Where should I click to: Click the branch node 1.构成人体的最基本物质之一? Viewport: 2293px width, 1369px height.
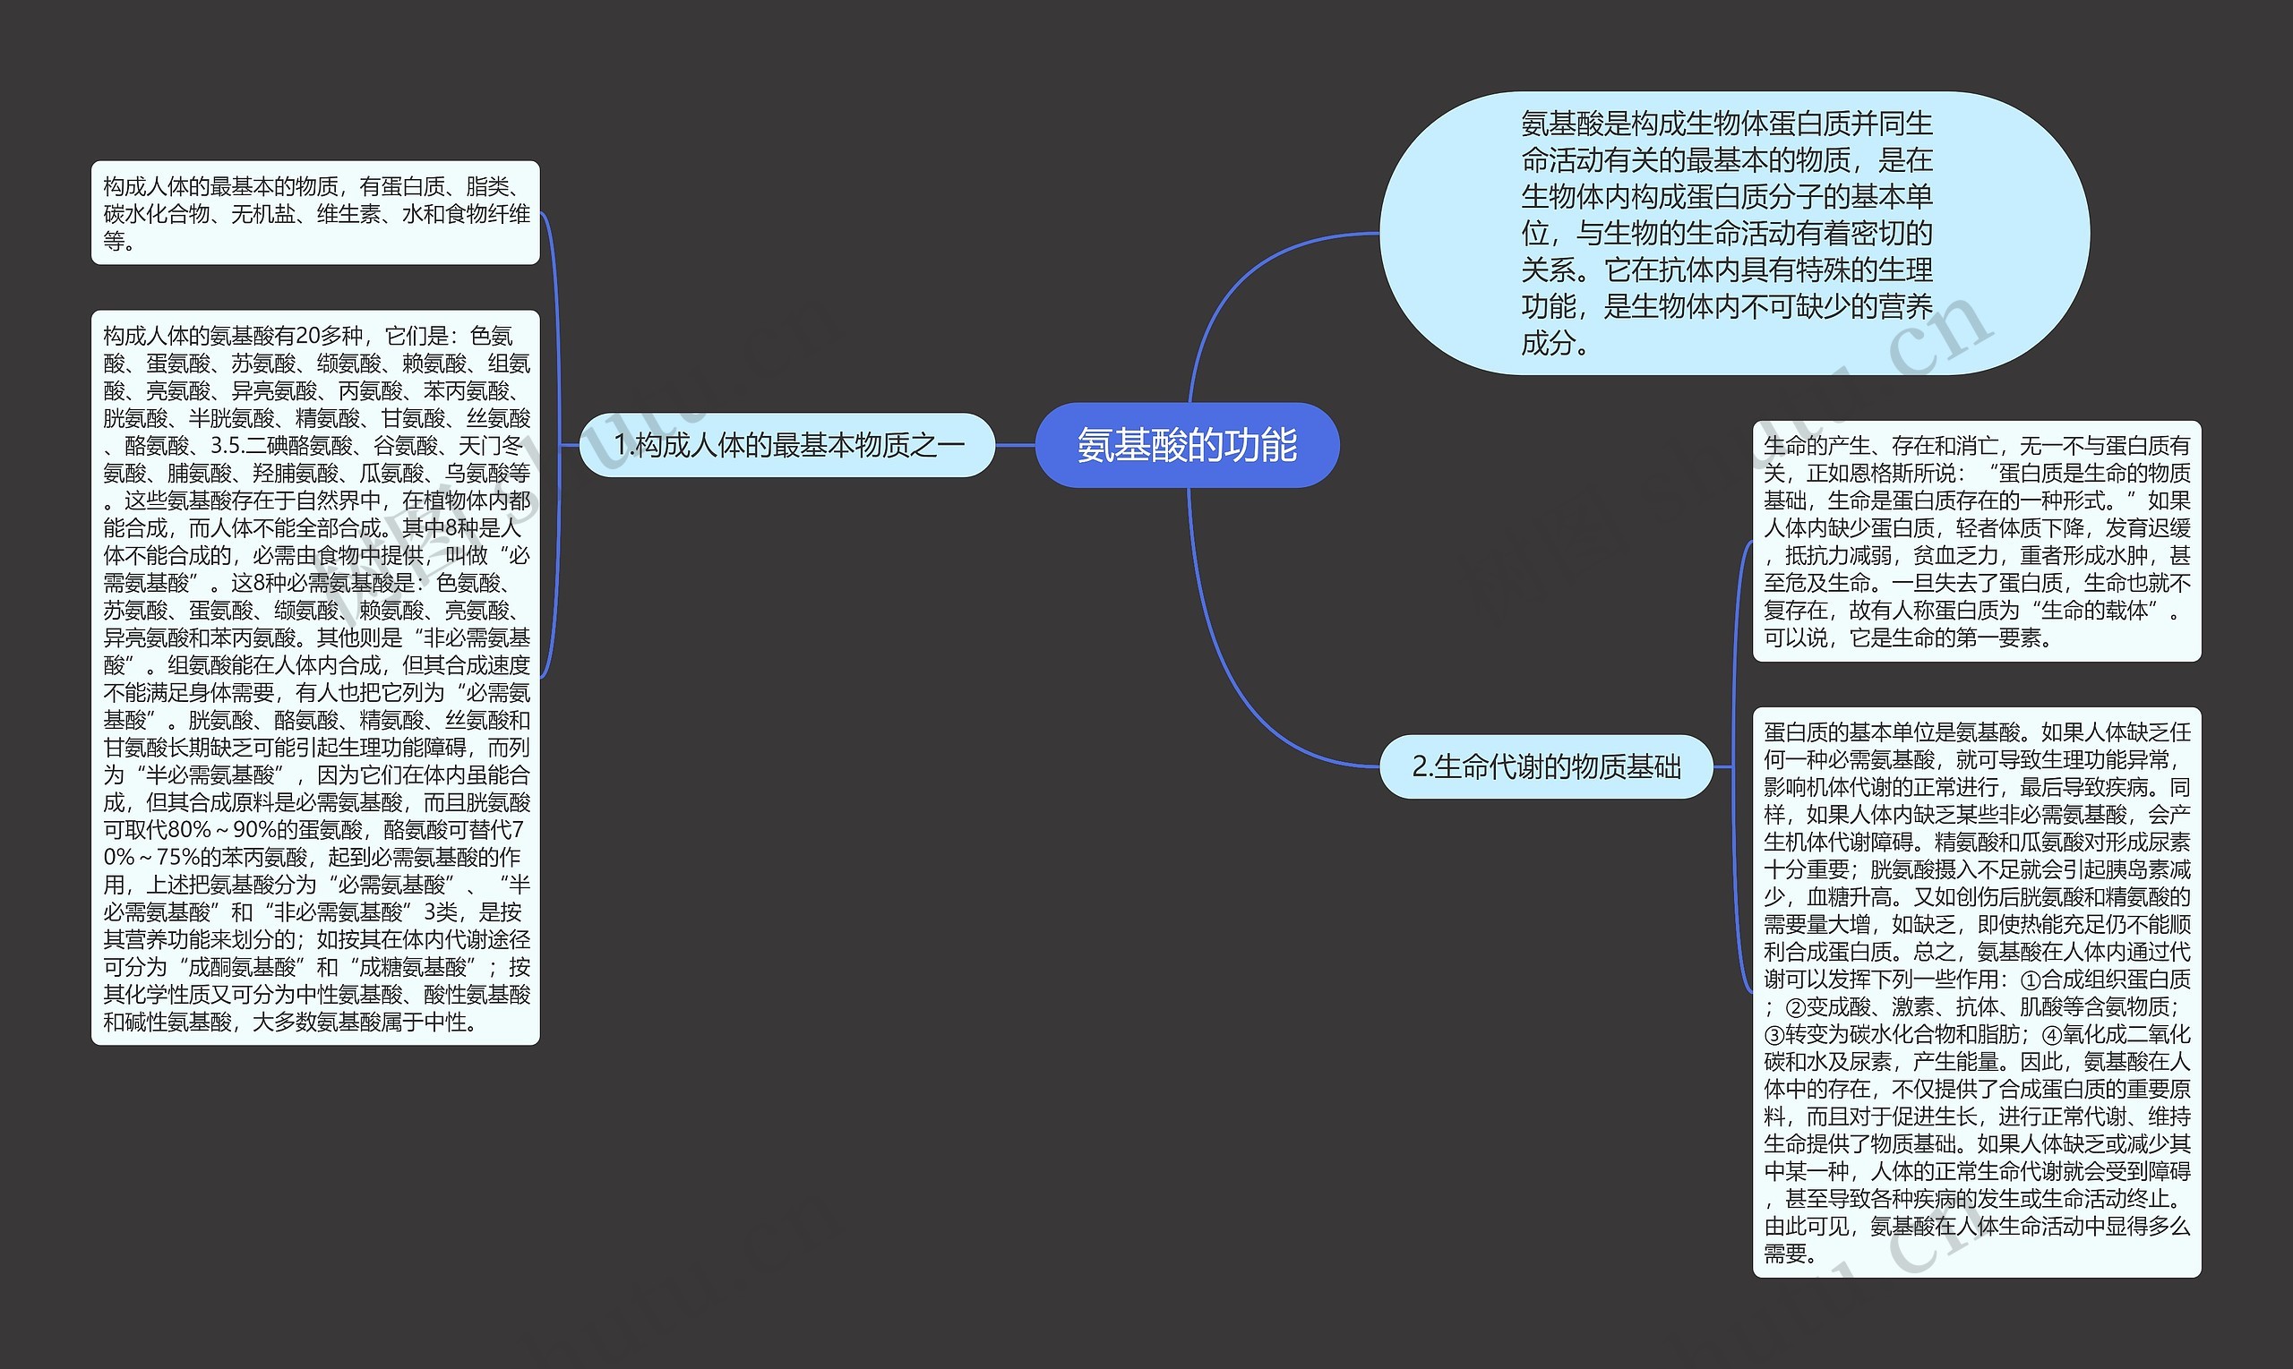tap(787, 446)
